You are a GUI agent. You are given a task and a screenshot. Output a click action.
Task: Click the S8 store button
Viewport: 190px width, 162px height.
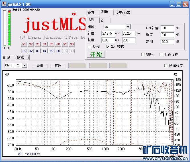pyautogui.click(x=72, y=44)
